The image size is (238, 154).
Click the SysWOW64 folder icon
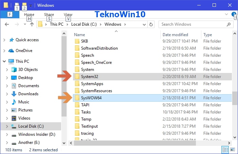click(x=77, y=98)
